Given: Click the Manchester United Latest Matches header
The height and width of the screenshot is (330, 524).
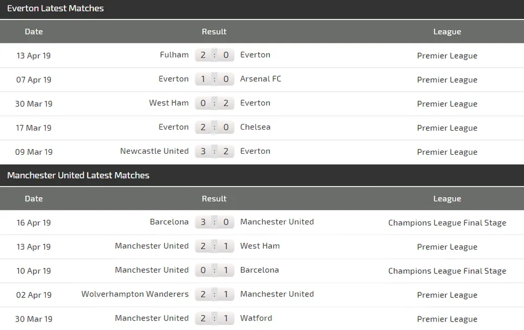Looking at the screenshot, I should click(79, 175).
